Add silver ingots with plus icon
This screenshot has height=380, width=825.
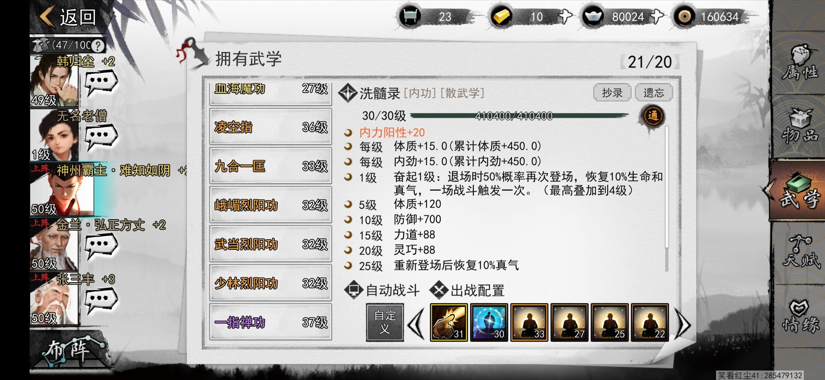click(x=657, y=17)
